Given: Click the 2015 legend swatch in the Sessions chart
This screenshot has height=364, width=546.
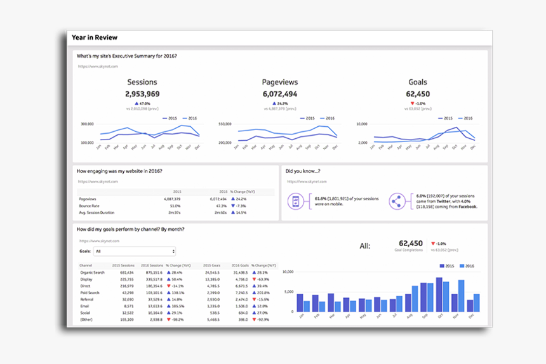Looking at the screenshot, I should tap(164, 119).
